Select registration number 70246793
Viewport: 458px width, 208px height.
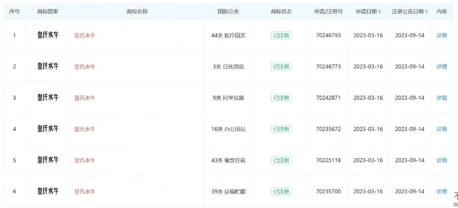[328, 36]
